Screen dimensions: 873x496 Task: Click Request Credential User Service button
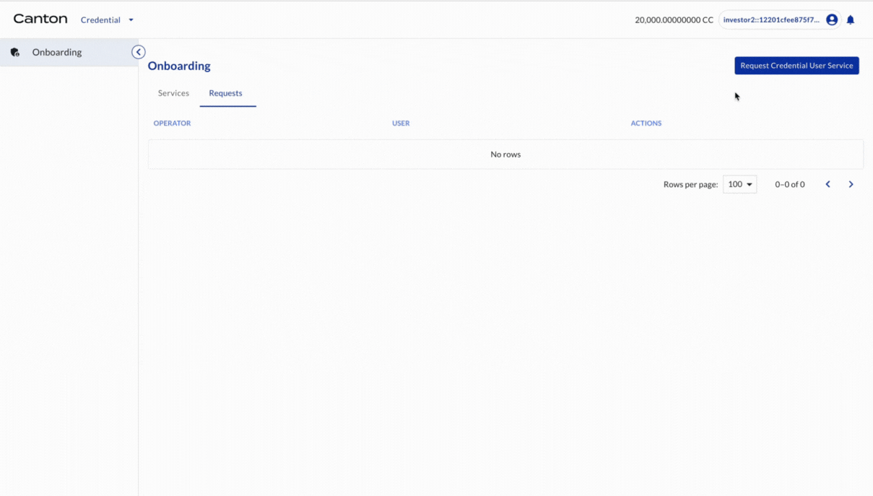(x=796, y=65)
